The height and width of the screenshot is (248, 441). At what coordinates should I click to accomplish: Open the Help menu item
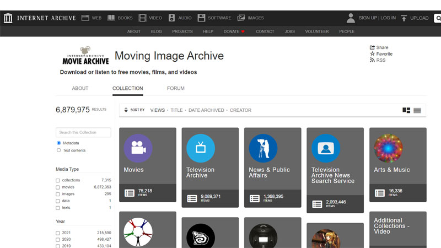(x=208, y=31)
